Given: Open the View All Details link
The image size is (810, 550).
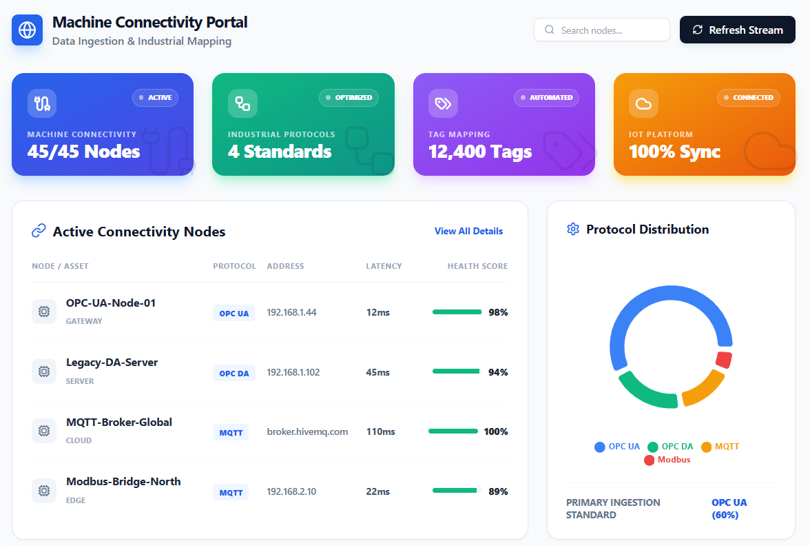Looking at the screenshot, I should click(468, 231).
